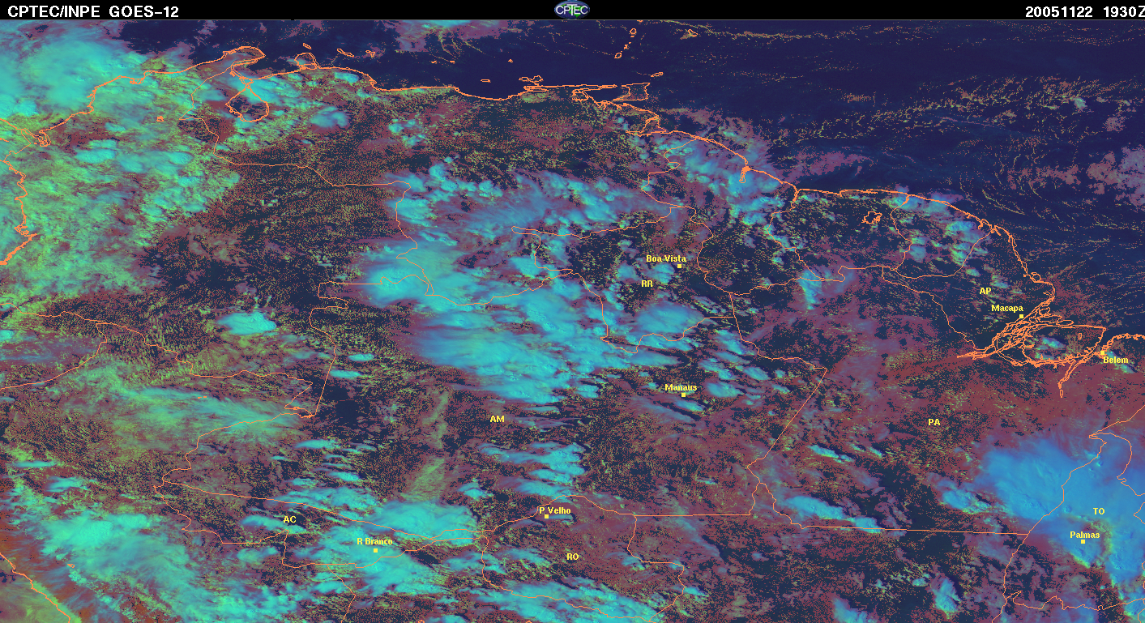1145x623 pixels.
Task: Click the AM state label
Action: tap(497, 419)
